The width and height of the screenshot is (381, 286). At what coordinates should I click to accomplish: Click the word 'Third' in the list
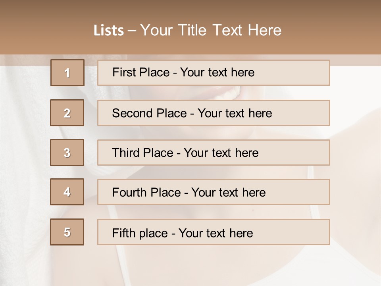125,153
